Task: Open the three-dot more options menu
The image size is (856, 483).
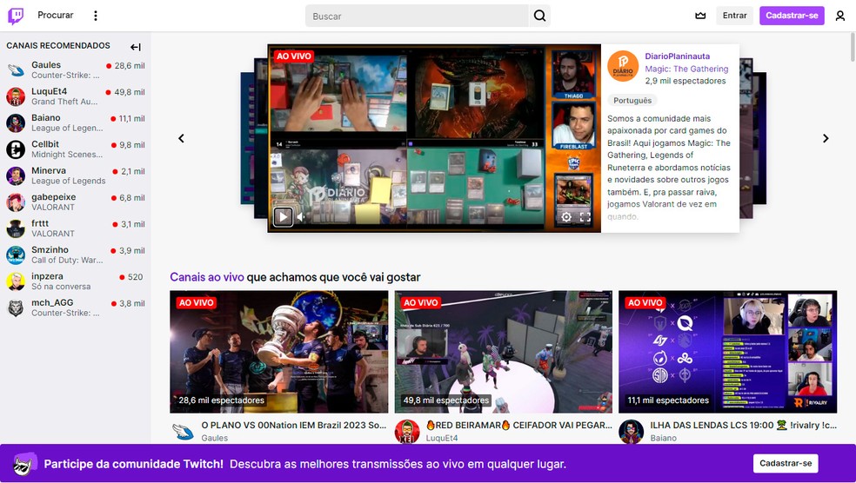Action: click(x=96, y=16)
